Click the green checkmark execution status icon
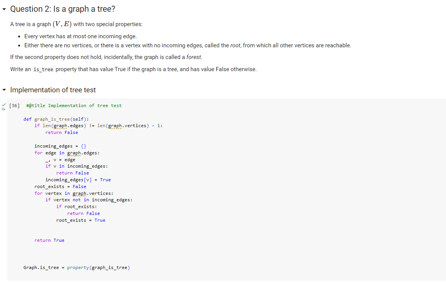This screenshot has height=283, width=446. click(x=3, y=105)
